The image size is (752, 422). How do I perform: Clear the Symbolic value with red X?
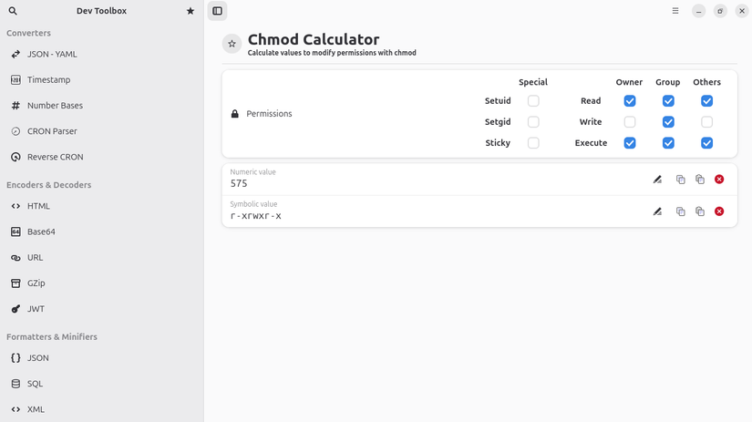[x=719, y=211]
